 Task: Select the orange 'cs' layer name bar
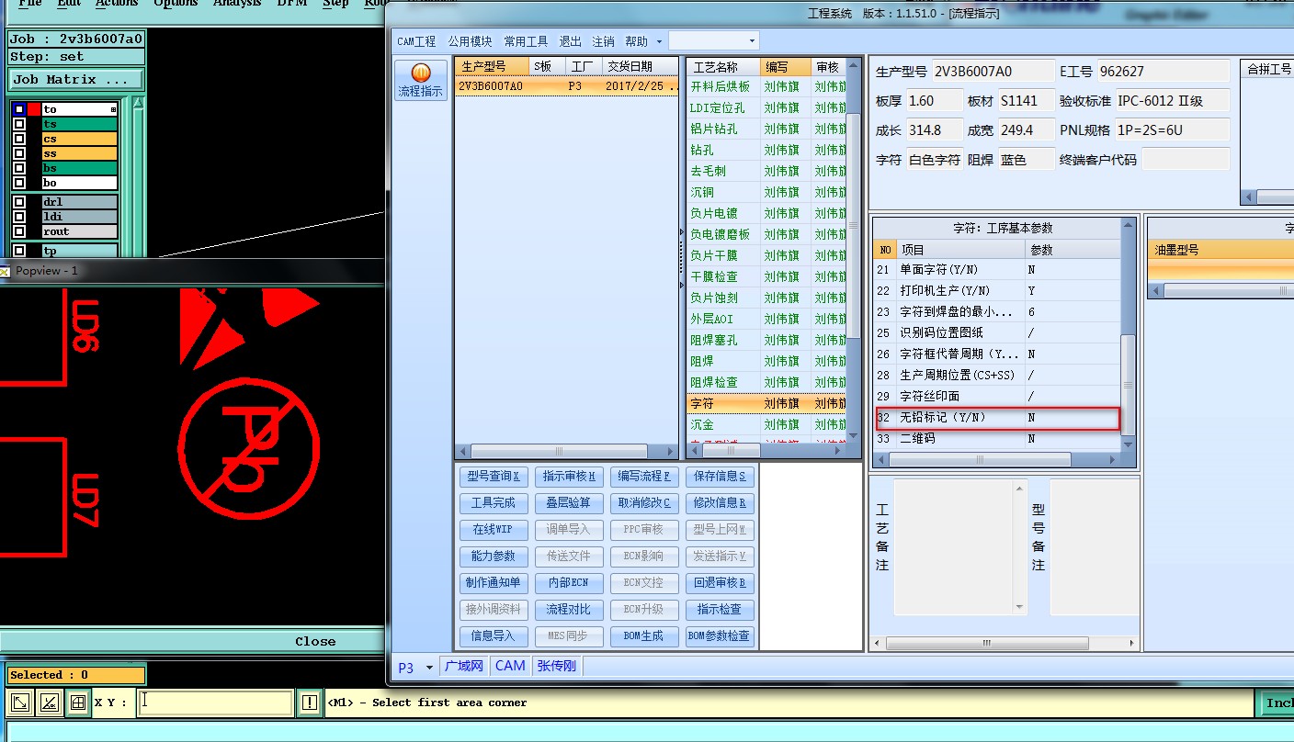click(79, 139)
